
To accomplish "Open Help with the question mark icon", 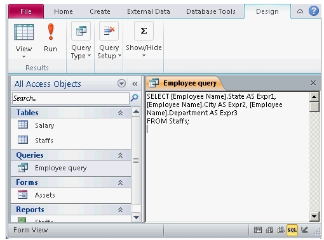I will (x=314, y=11).
